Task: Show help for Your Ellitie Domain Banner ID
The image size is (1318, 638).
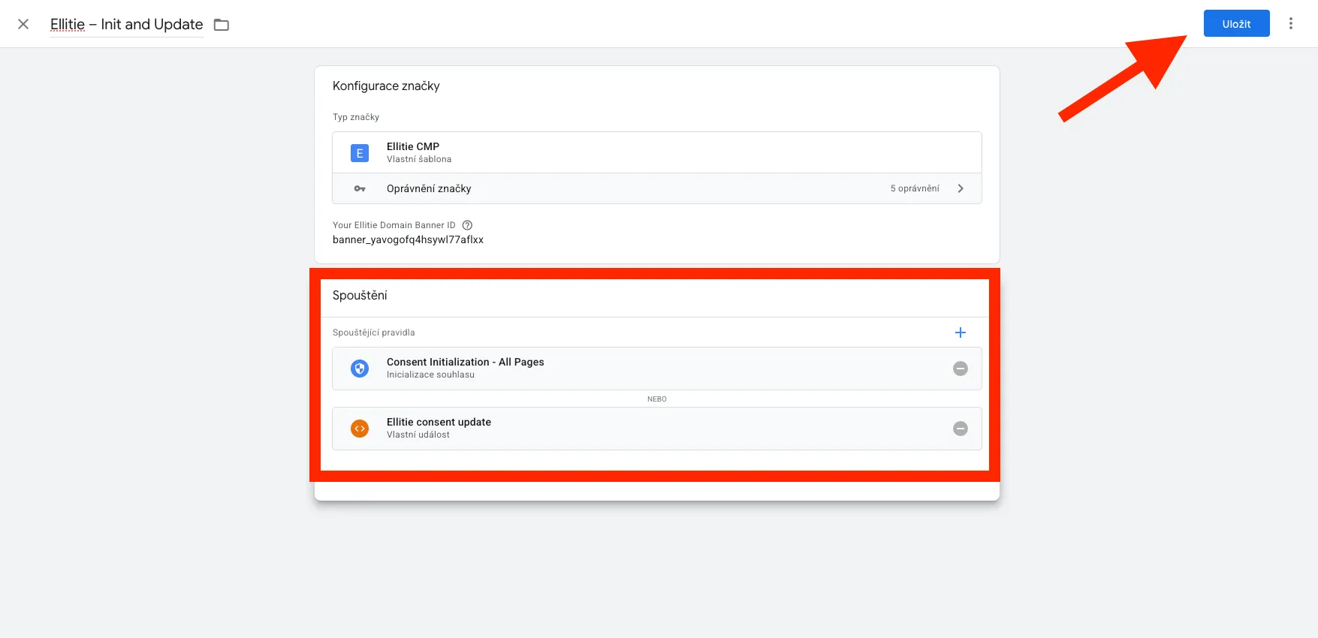Action: [467, 225]
